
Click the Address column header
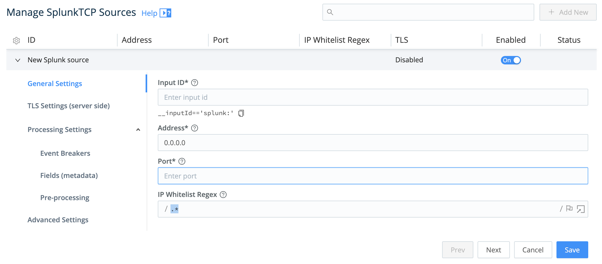click(137, 40)
